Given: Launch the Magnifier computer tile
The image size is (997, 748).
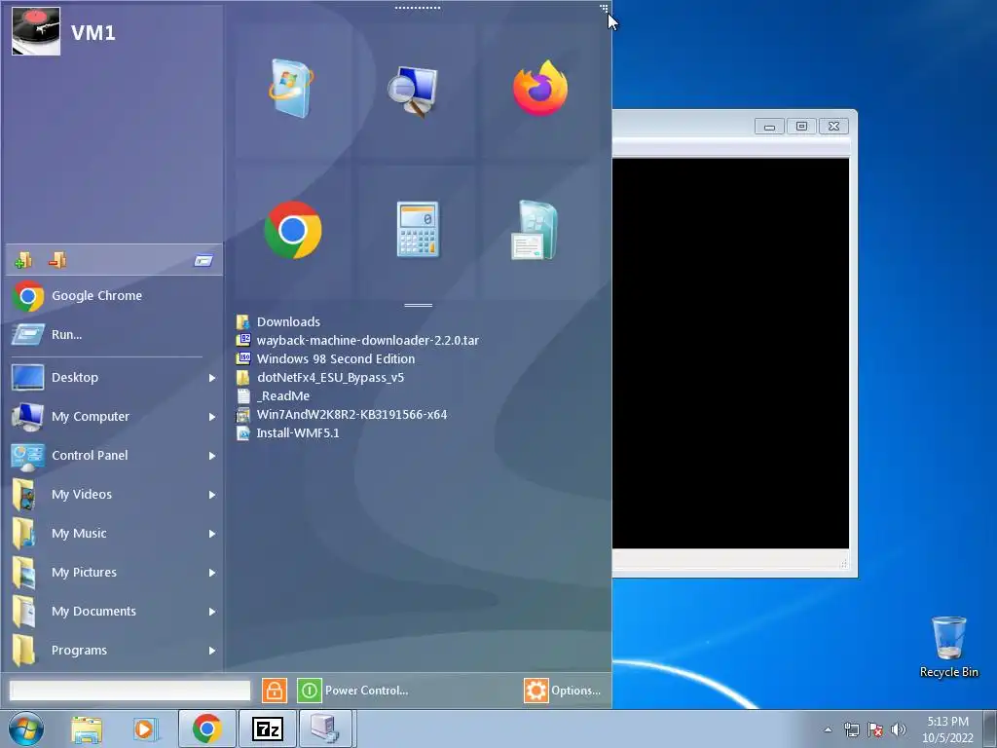Looking at the screenshot, I should [413, 91].
